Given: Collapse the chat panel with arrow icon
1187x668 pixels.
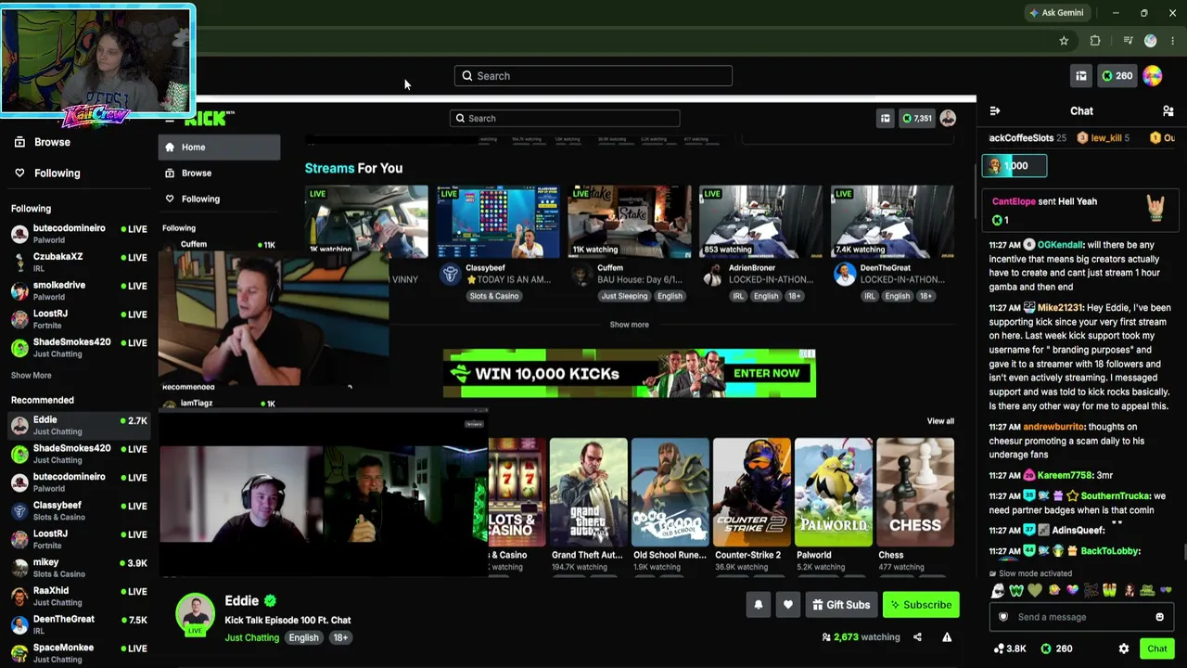Looking at the screenshot, I should (x=995, y=111).
